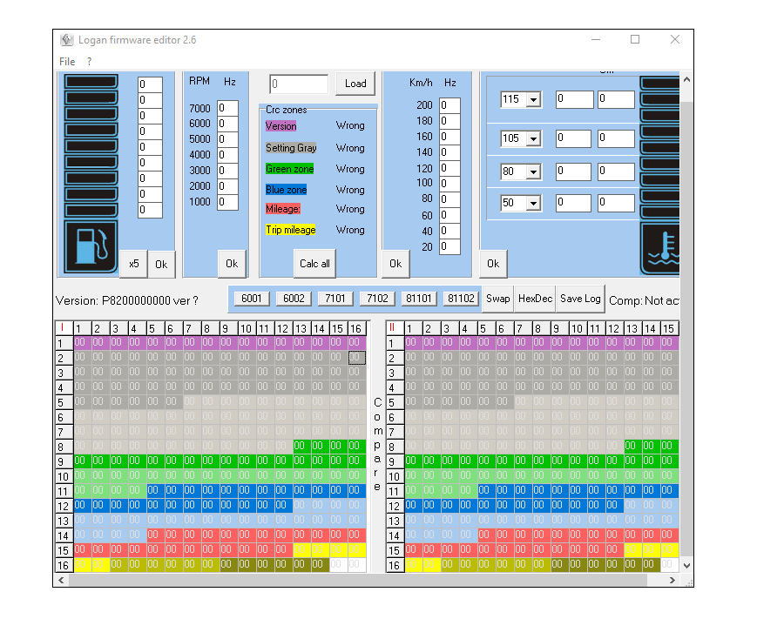The image size is (784, 639).
Task: Select the 7102 preset button
Action: (x=377, y=299)
